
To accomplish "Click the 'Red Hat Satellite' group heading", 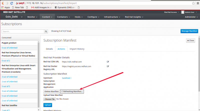I will [x=9, y=106].
